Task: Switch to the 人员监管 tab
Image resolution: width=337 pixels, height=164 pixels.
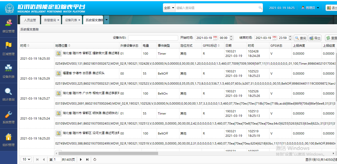Action: 30,20
